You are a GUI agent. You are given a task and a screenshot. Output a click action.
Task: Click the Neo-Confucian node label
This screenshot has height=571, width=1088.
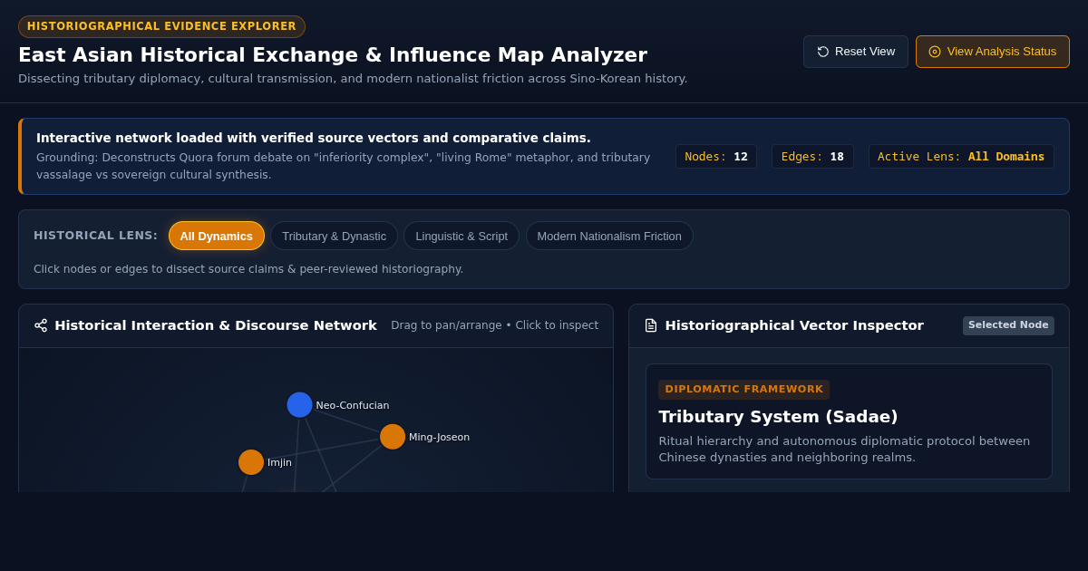click(x=353, y=405)
